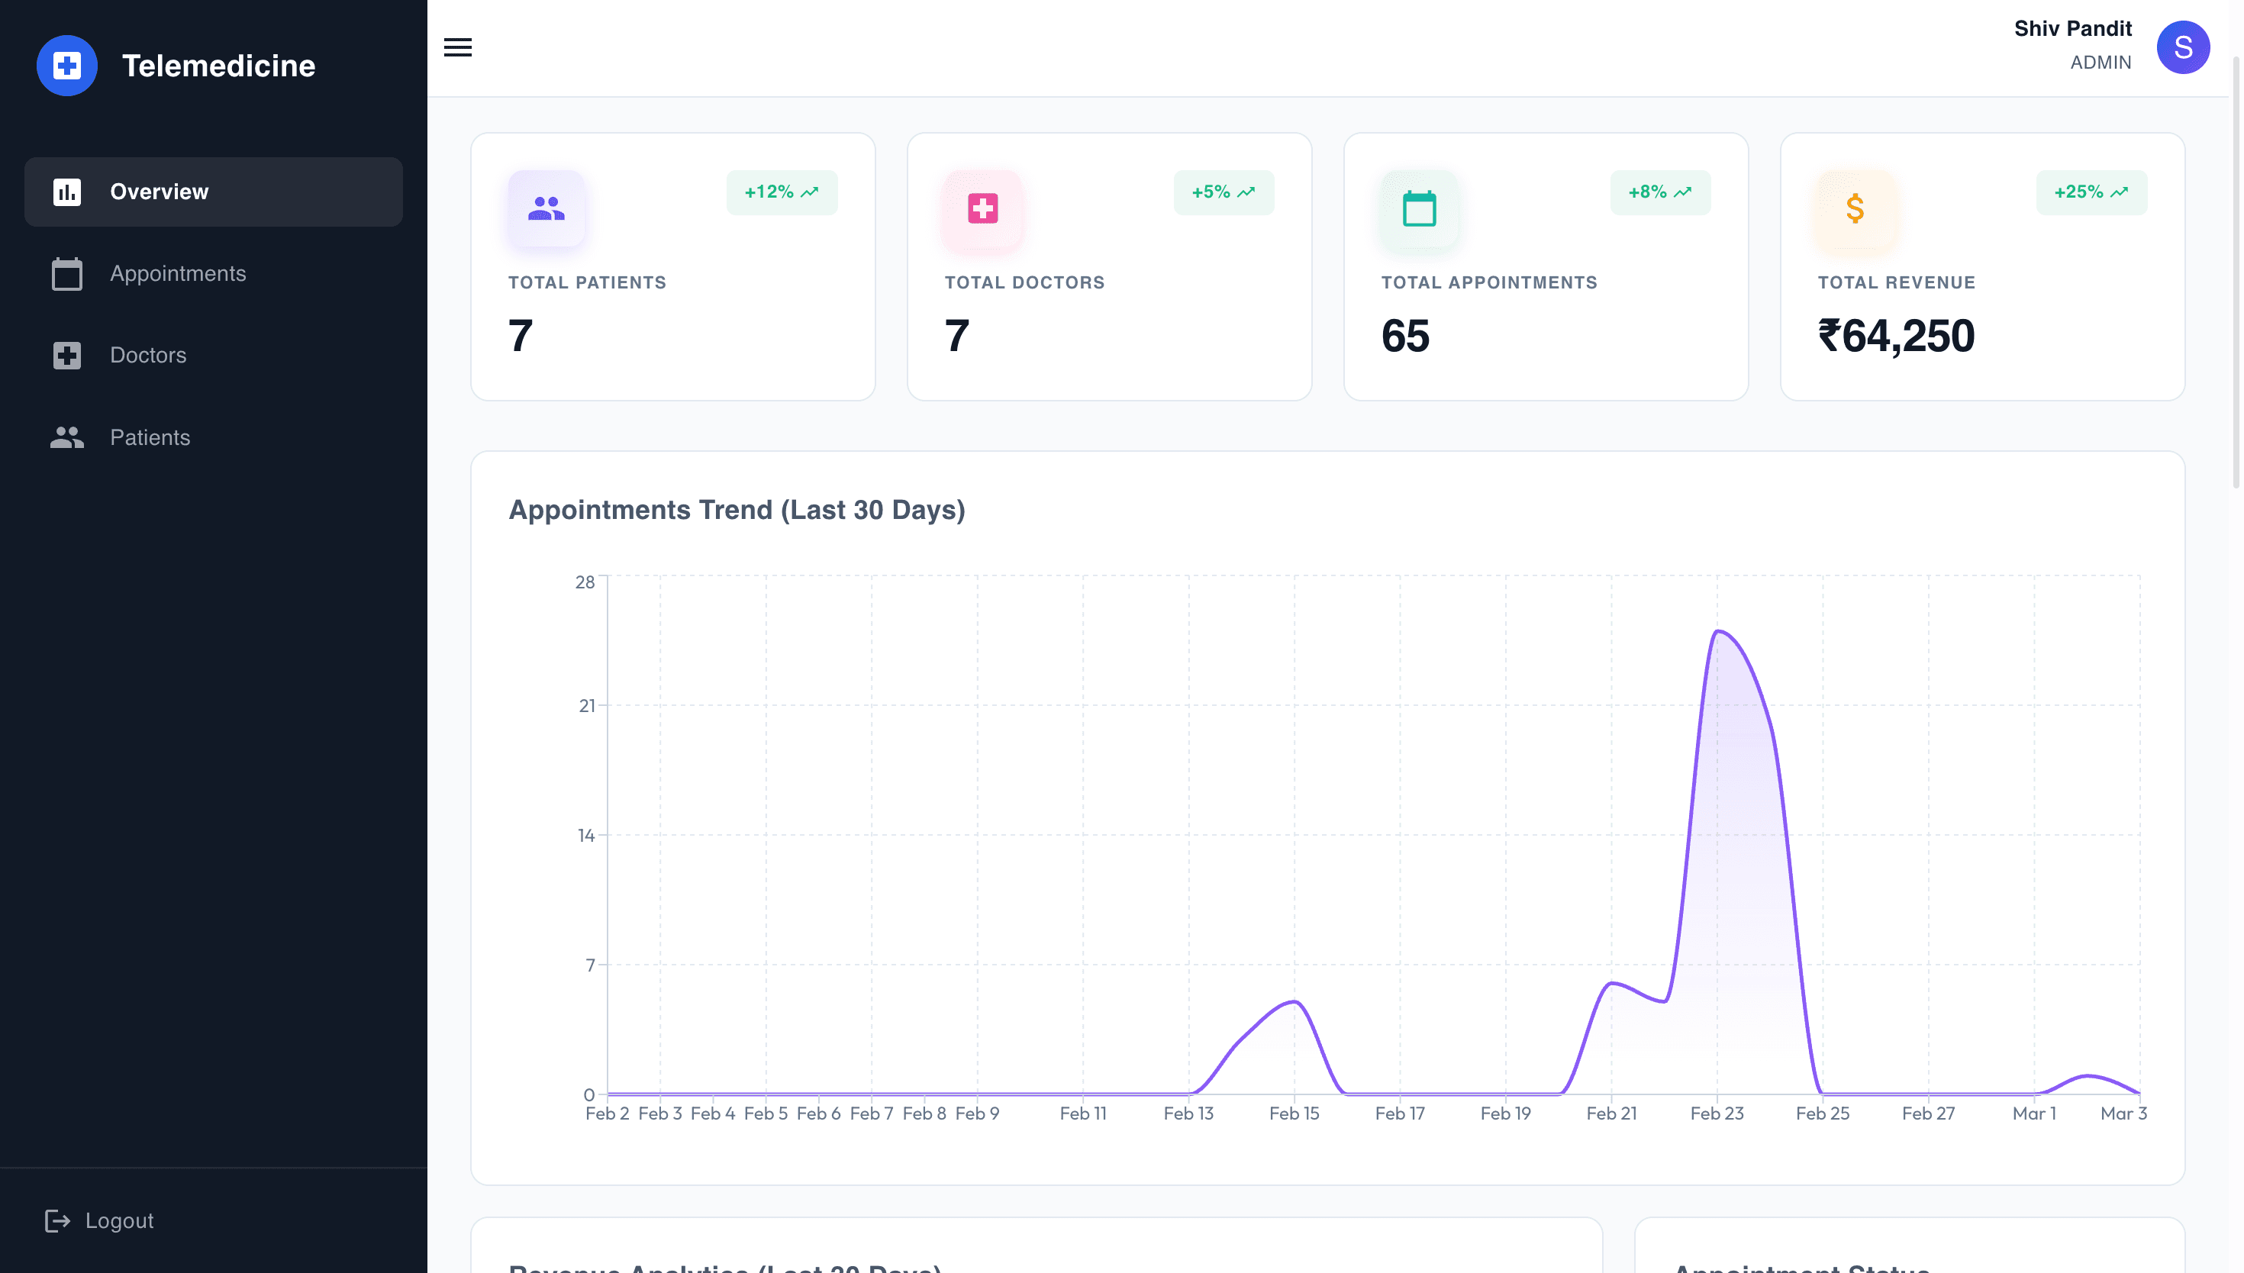Click the 28 y-axis value
The width and height of the screenshot is (2244, 1273).
tap(585, 582)
